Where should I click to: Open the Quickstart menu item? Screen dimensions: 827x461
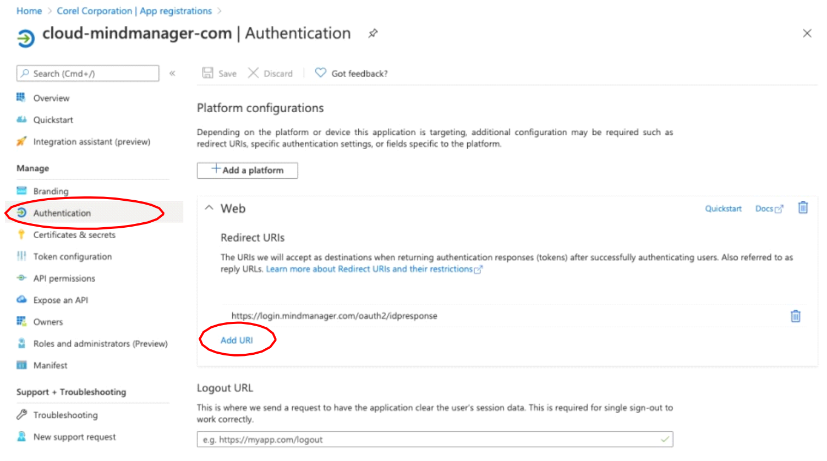53,120
